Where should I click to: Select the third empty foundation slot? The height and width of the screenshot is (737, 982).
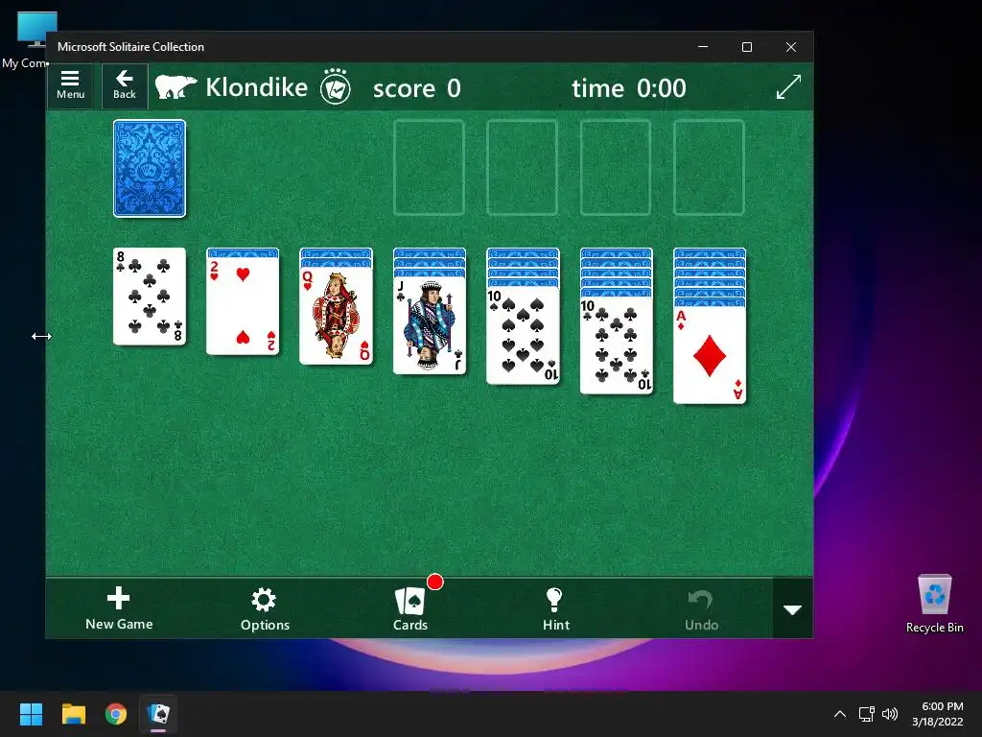(x=616, y=168)
